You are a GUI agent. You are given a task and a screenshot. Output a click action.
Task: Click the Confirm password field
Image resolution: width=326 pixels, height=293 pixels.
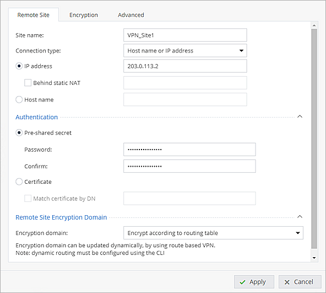tap(189, 166)
